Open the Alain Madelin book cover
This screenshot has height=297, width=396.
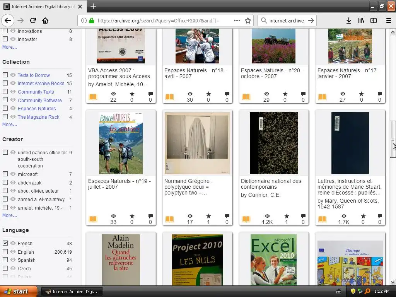[121, 260]
